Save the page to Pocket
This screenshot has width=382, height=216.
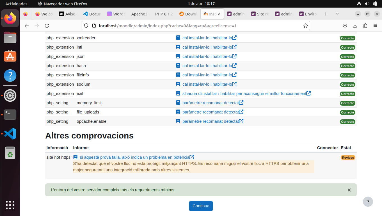(x=345, y=25)
